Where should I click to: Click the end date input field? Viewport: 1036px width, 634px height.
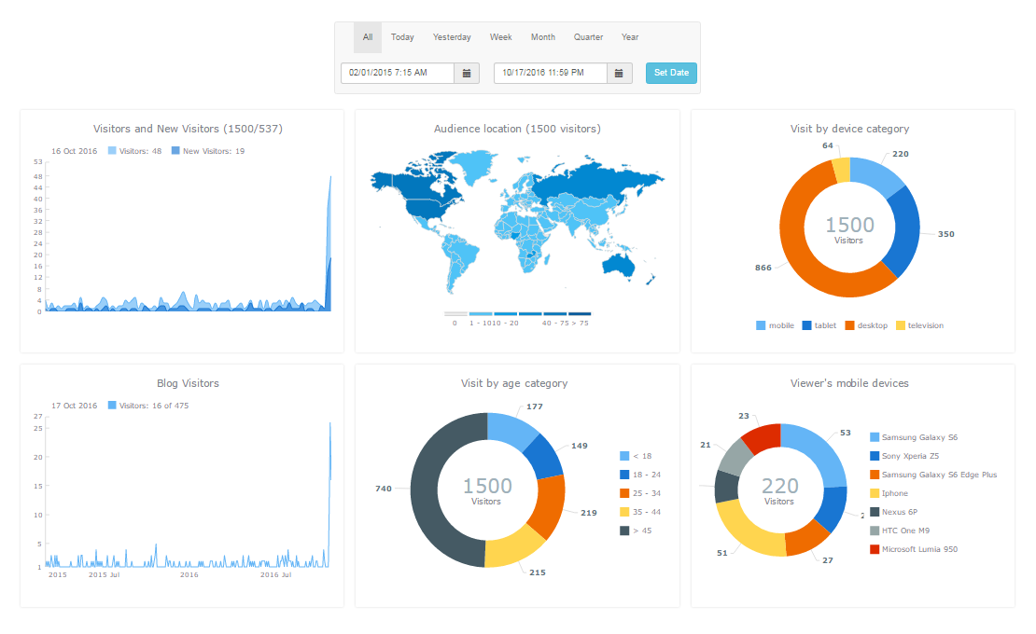coord(551,73)
